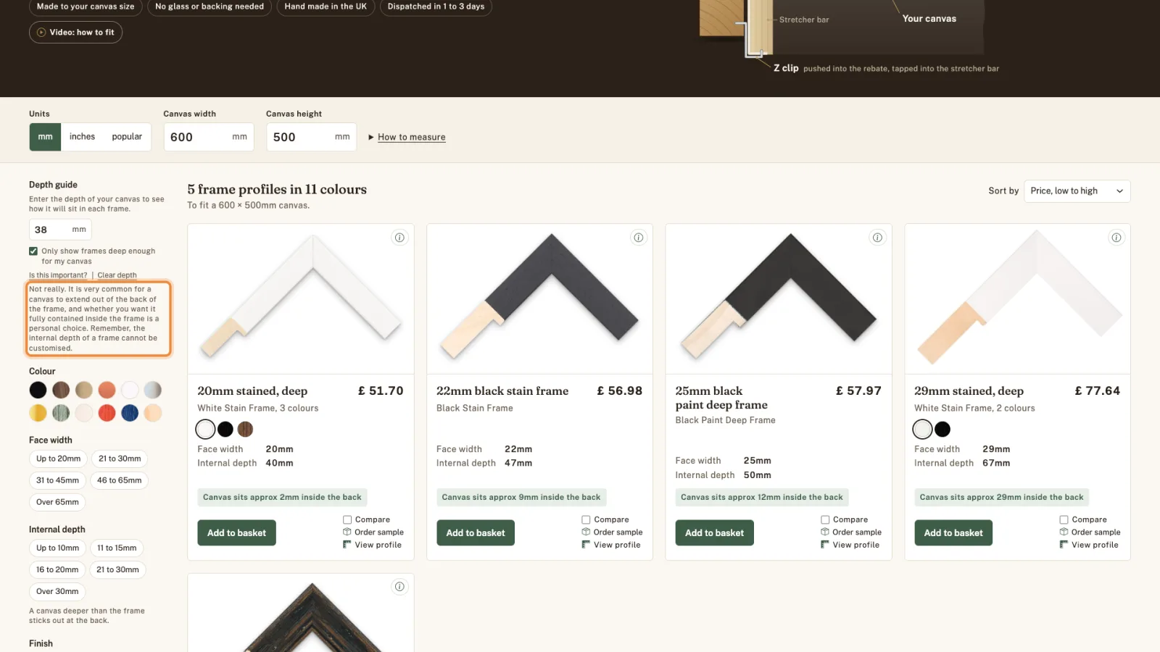The height and width of the screenshot is (652, 1160).
Task: Add 20mm stained deep frame to basket
Action: tap(236, 533)
